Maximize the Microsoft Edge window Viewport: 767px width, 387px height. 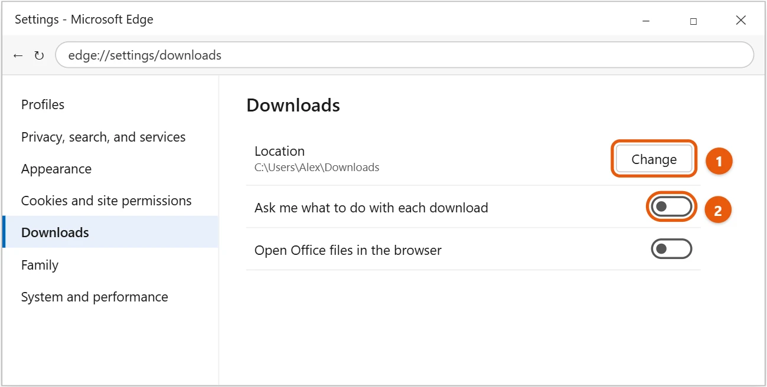pyautogui.click(x=693, y=21)
